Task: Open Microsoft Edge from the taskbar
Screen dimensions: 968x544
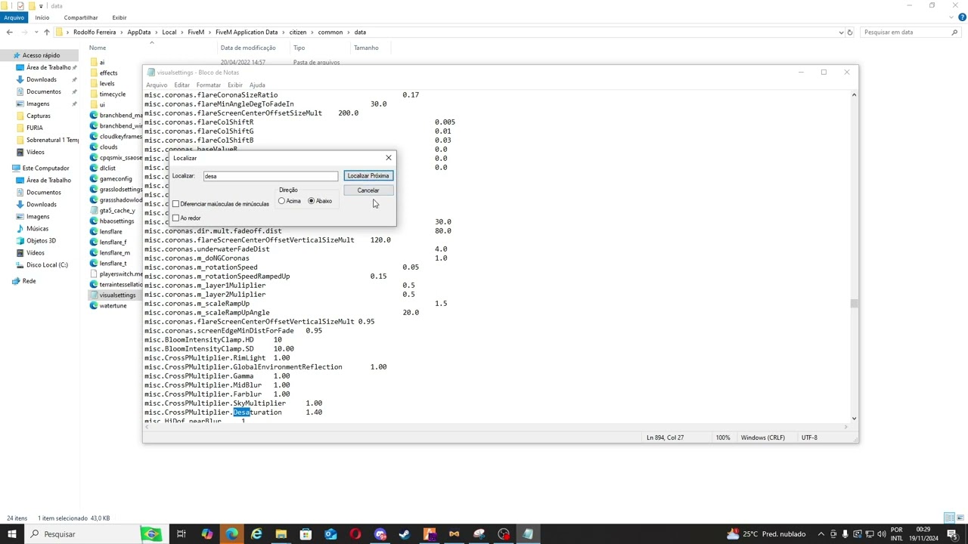Action: 231,534
